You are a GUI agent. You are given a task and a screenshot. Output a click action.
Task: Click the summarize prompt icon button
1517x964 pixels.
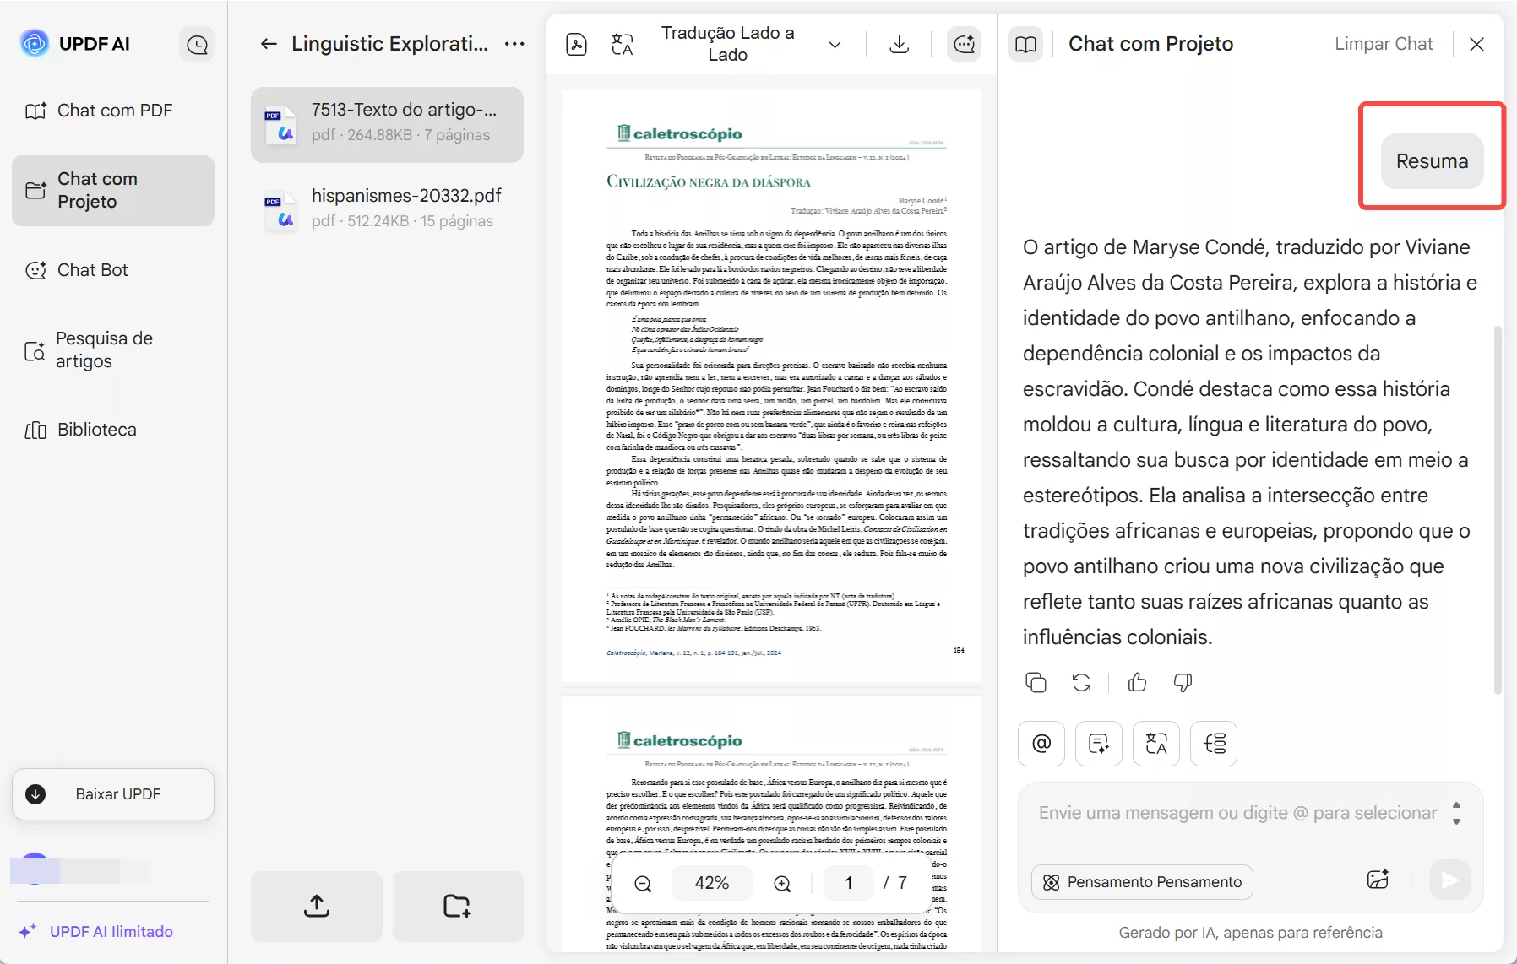point(1099,744)
